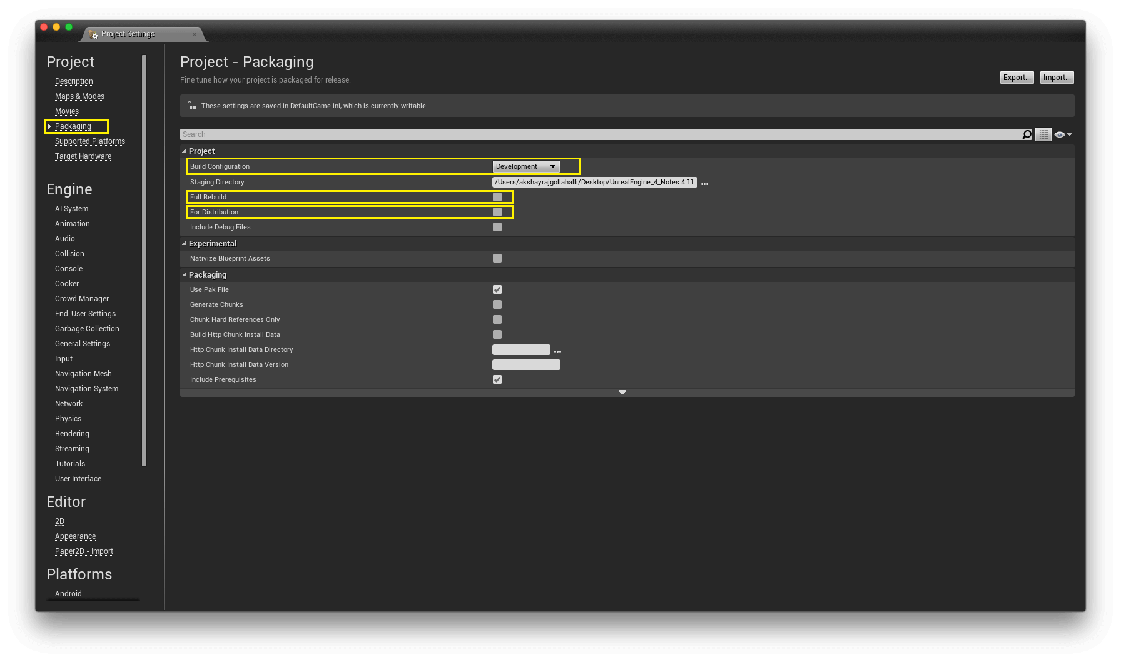Click the Export button

tap(1017, 77)
